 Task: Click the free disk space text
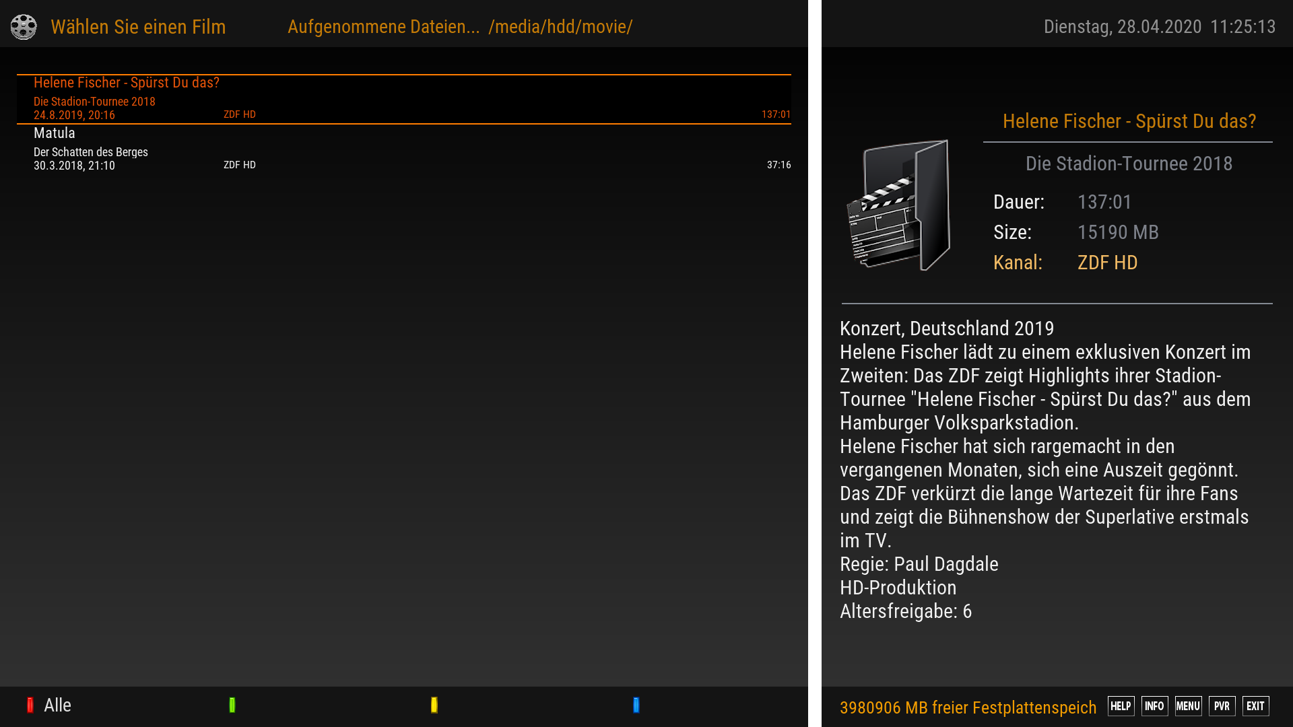(968, 707)
